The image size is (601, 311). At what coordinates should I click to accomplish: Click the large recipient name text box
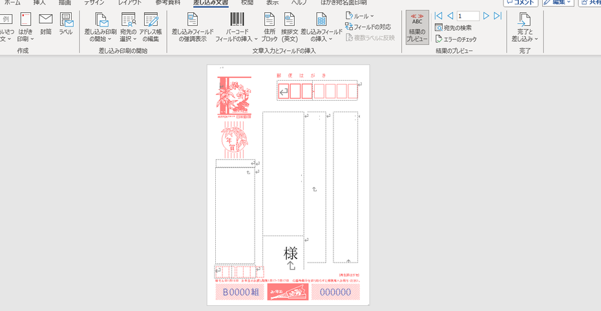(283, 174)
